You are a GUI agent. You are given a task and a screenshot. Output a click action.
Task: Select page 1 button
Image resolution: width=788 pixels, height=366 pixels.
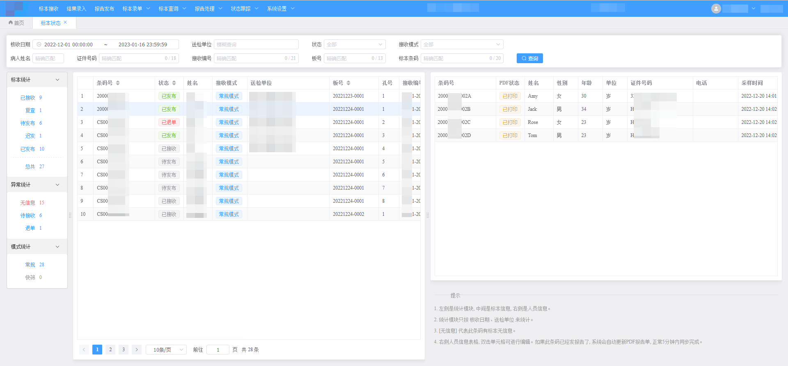point(97,350)
